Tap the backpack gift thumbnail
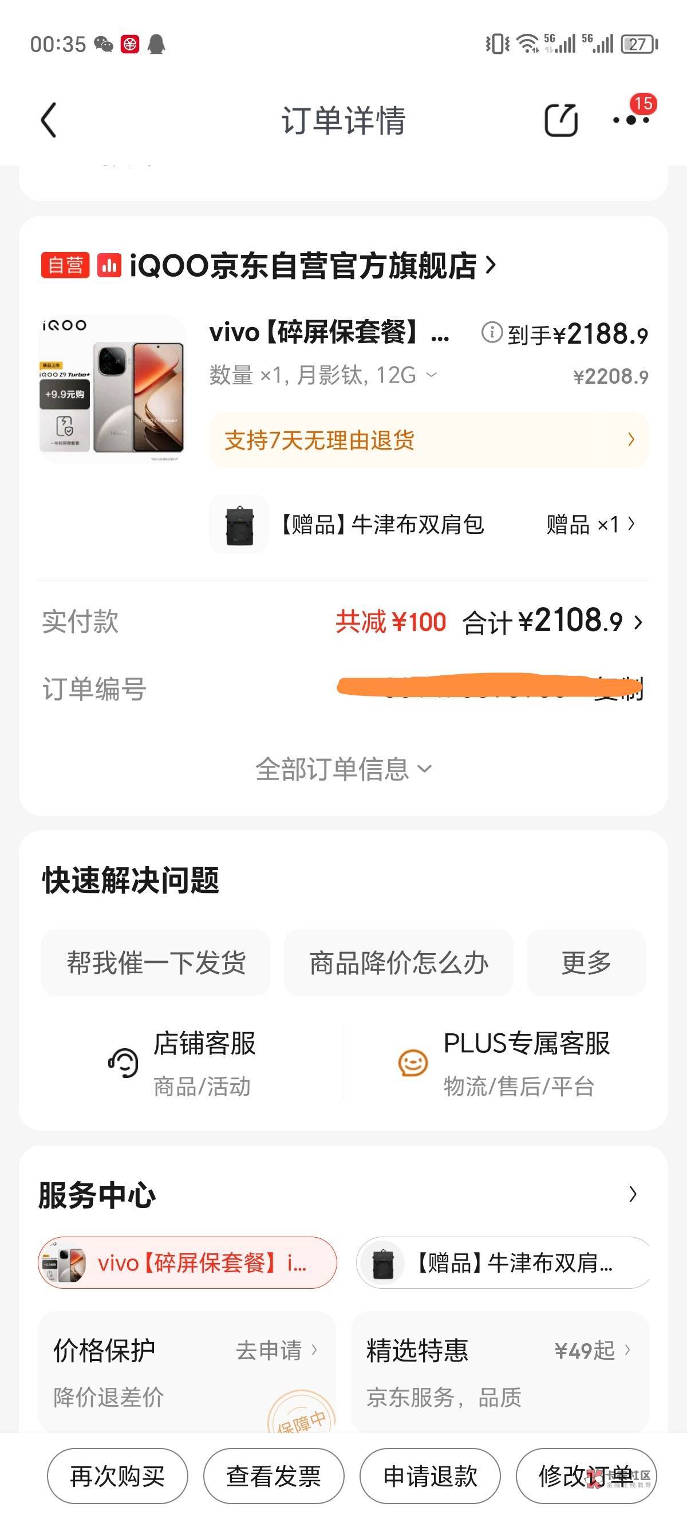Screen dimensions: 687x1519 click(239, 524)
